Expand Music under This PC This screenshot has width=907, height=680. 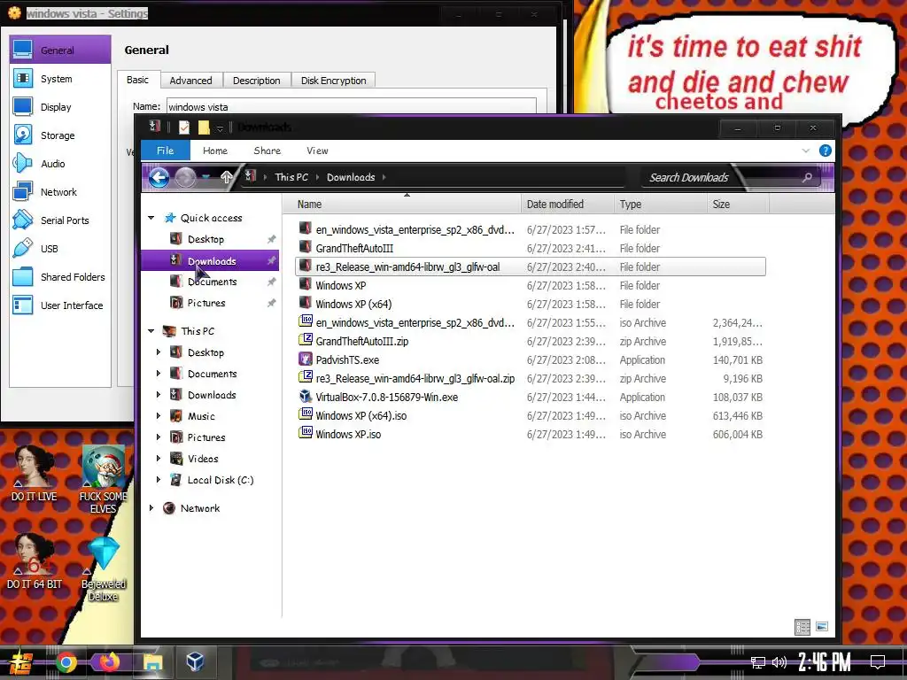coord(159,416)
